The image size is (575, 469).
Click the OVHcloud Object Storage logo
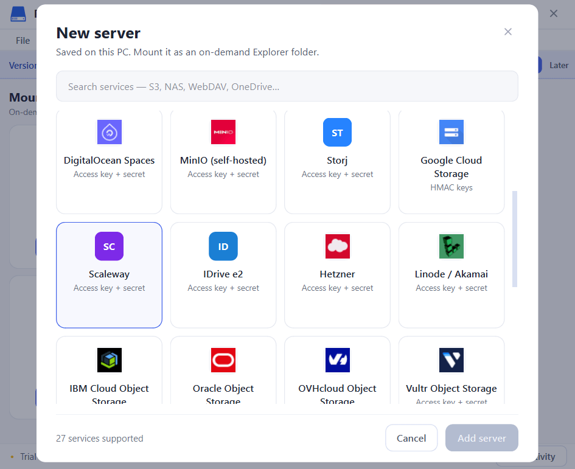point(337,360)
